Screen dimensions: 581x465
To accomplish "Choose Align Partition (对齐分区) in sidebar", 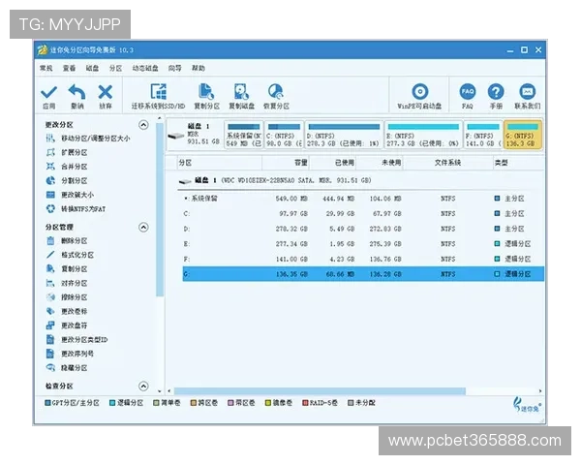I will point(67,283).
